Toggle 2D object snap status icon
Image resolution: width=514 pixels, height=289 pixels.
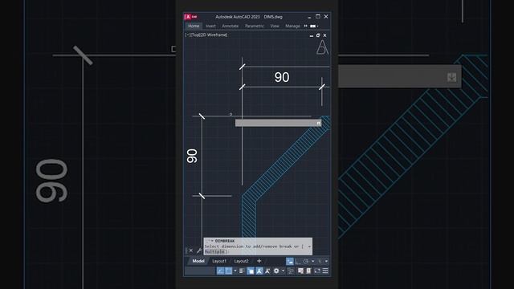(x=228, y=271)
